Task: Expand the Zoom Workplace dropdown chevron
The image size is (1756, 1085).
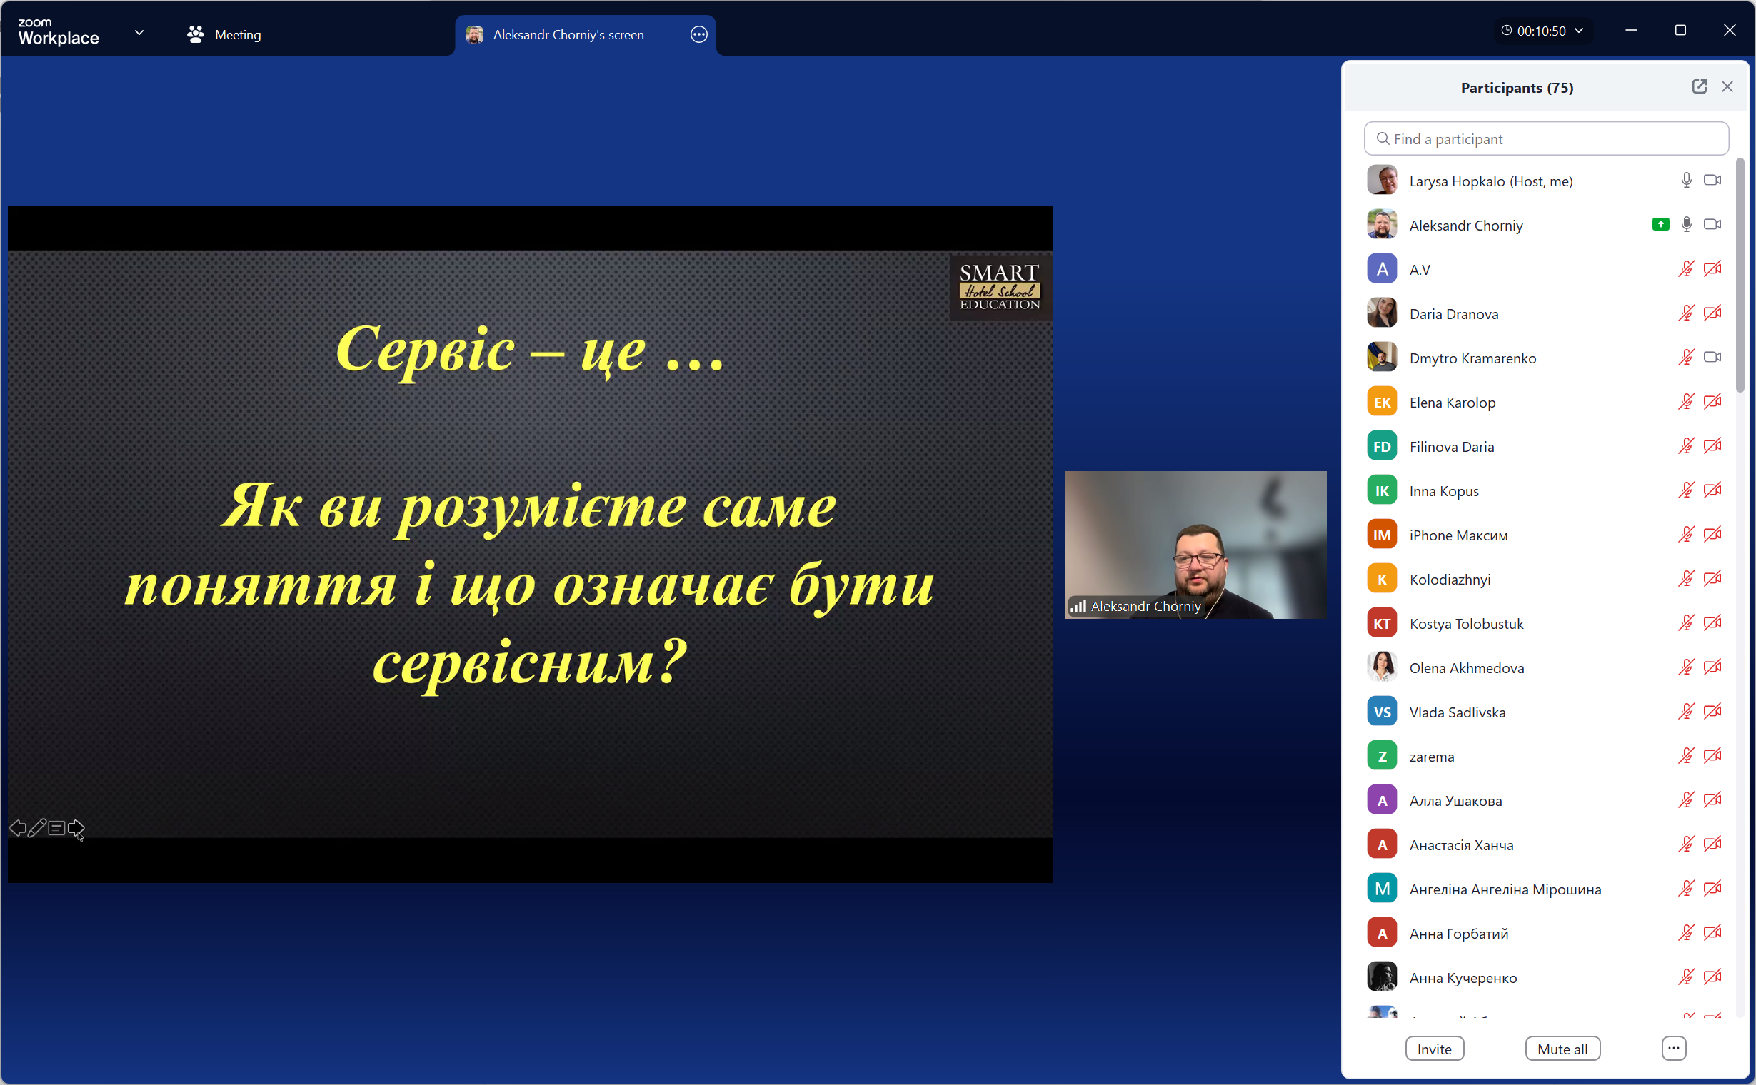Action: pos(139,33)
